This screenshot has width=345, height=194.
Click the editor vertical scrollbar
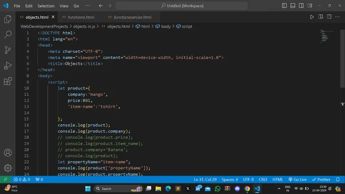[342, 59]
